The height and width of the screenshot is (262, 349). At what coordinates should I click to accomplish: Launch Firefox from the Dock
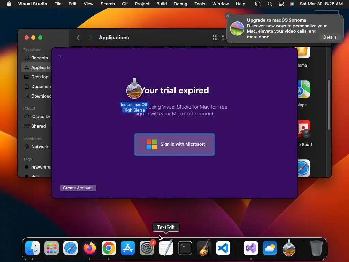coord(90,248)
